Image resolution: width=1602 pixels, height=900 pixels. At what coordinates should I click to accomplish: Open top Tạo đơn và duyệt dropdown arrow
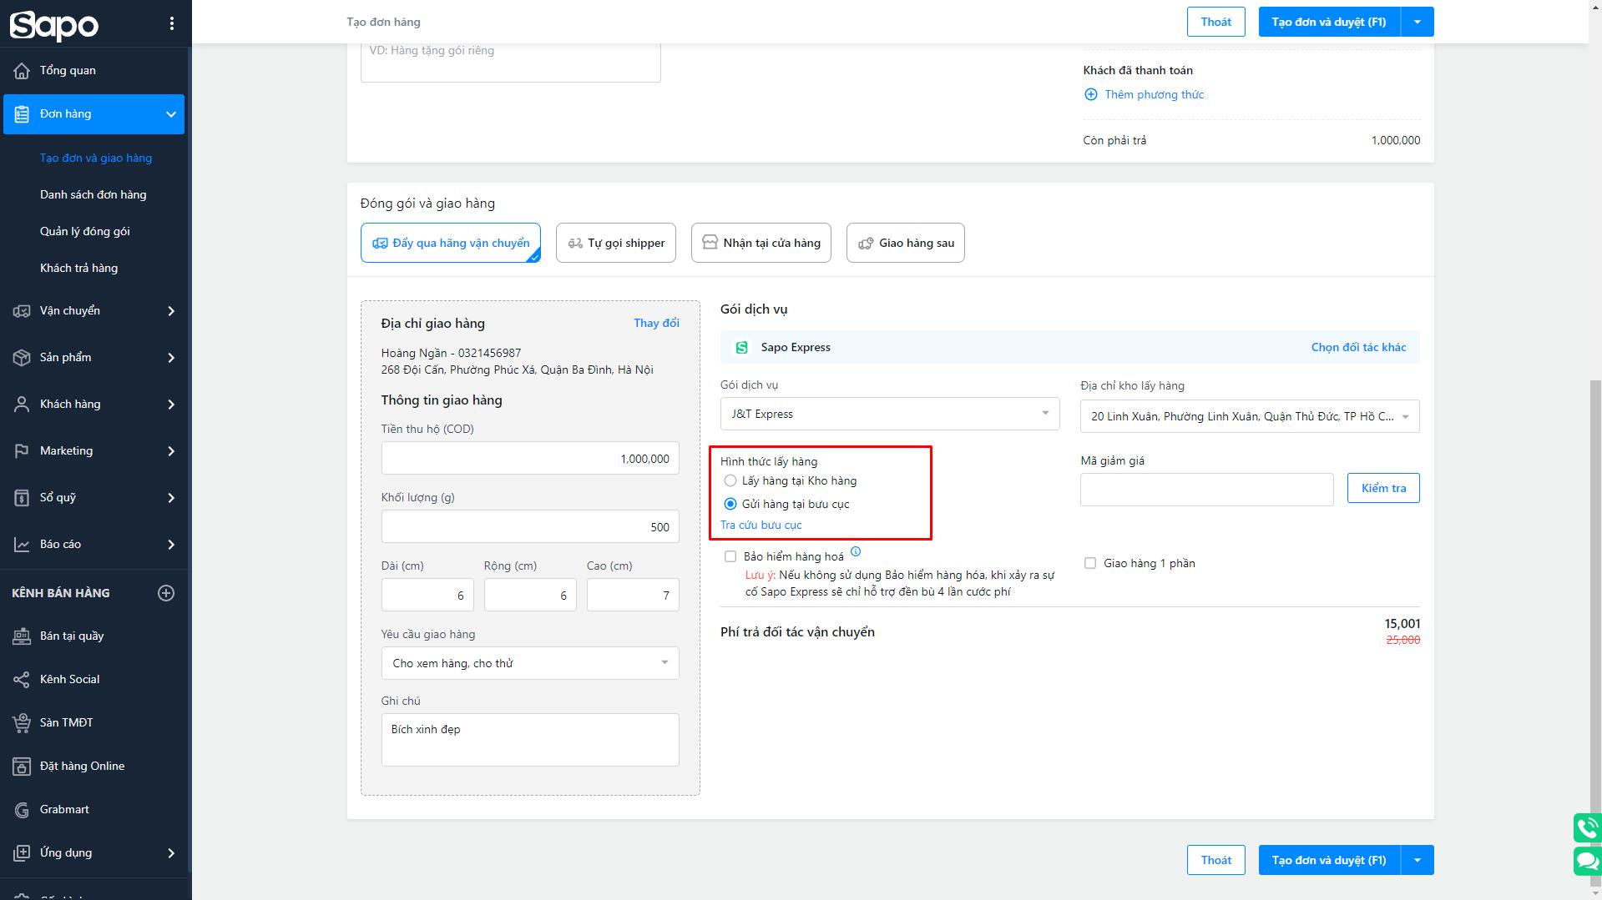point(1417,22)
